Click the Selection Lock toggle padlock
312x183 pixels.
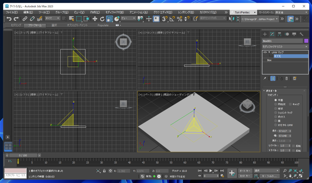[x=104, y=171]
